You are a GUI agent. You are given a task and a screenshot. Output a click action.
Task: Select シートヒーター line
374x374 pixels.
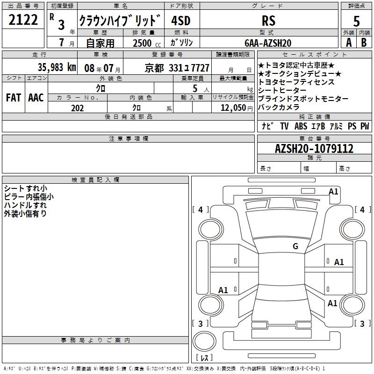[x=282, y=90]
